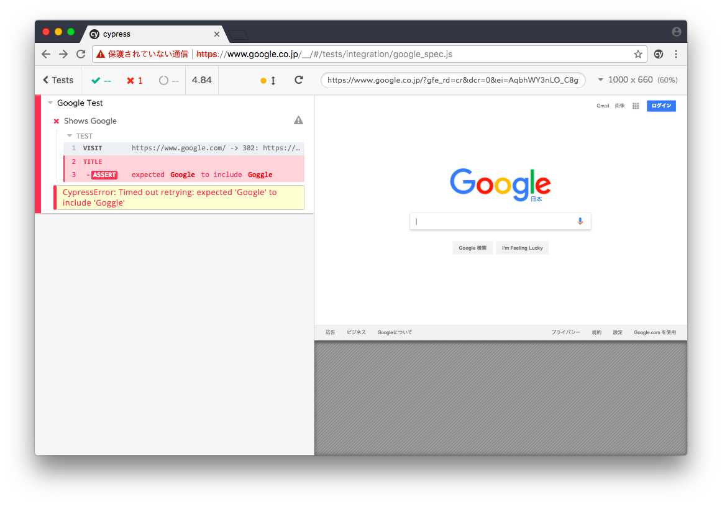Open the 広告 footer link

pos(330,332)
